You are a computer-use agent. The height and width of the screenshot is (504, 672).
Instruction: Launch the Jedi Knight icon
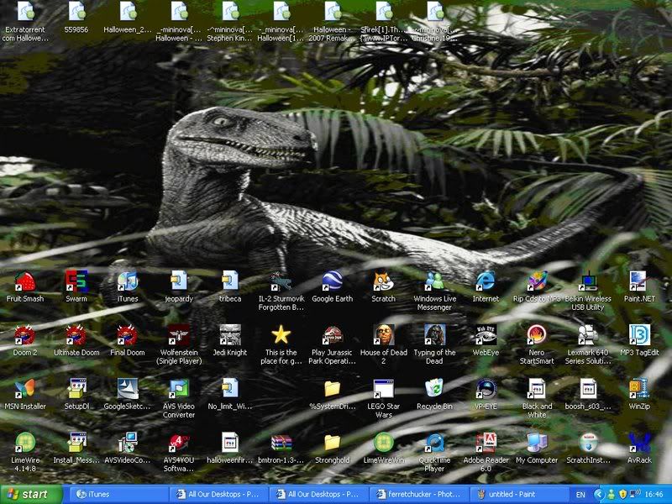[x=229, y=335]
